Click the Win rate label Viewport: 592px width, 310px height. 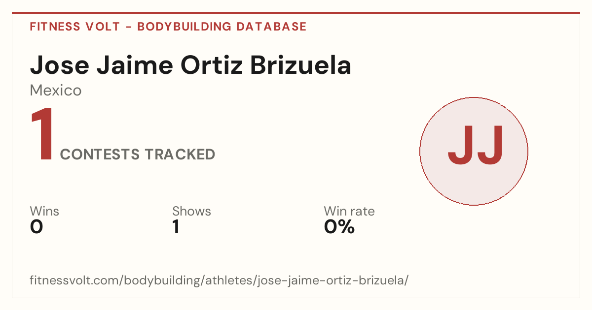(349, 211)
